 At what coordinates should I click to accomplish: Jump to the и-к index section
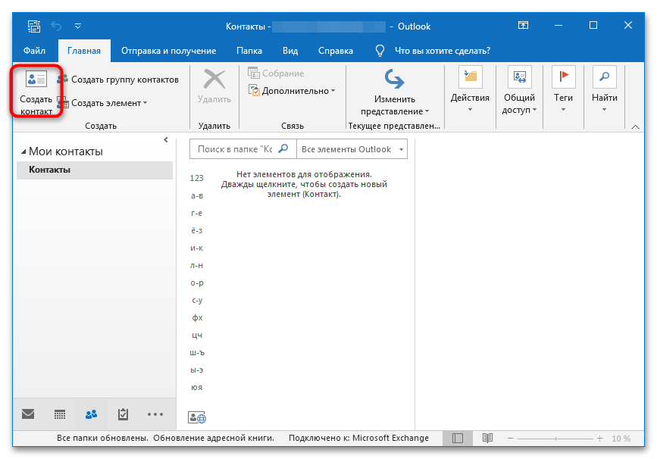tap(197, 248)
